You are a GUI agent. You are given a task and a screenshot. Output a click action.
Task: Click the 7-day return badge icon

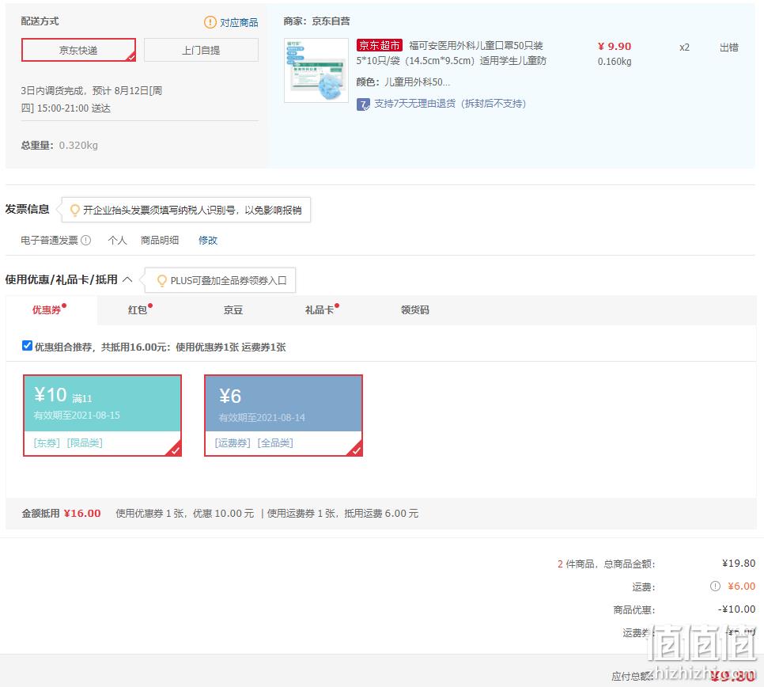363,104
